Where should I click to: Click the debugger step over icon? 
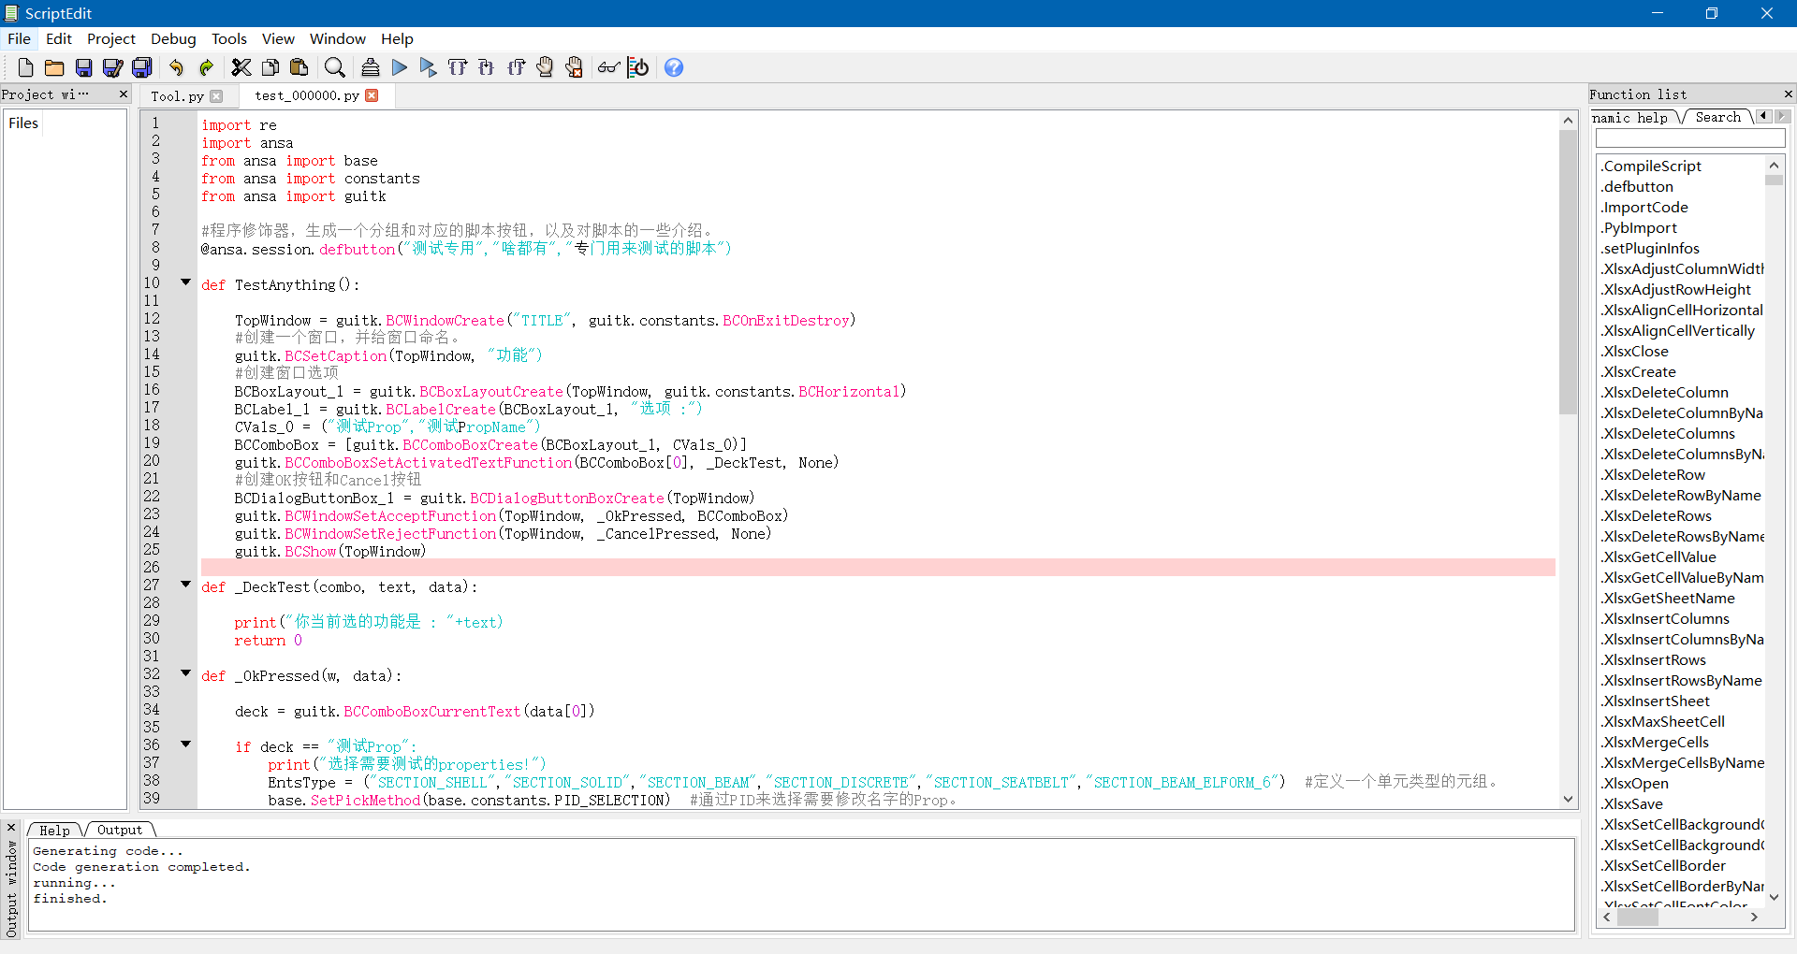[458, 67]
